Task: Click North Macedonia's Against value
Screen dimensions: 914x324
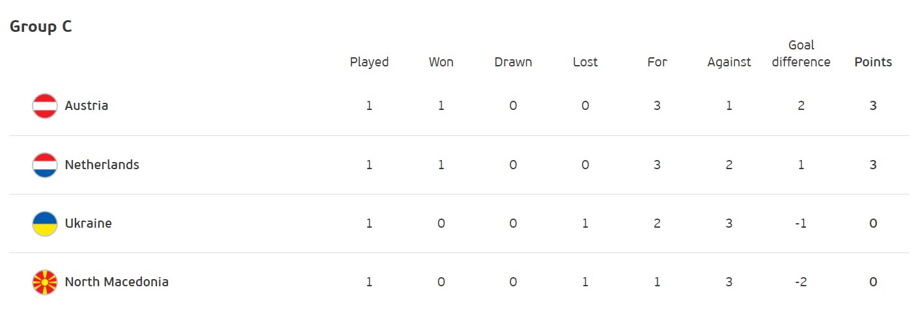Action: click(729, 282)
